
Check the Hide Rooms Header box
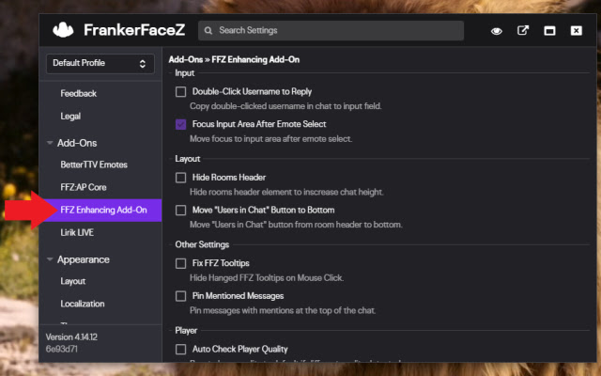click(181, 178)
